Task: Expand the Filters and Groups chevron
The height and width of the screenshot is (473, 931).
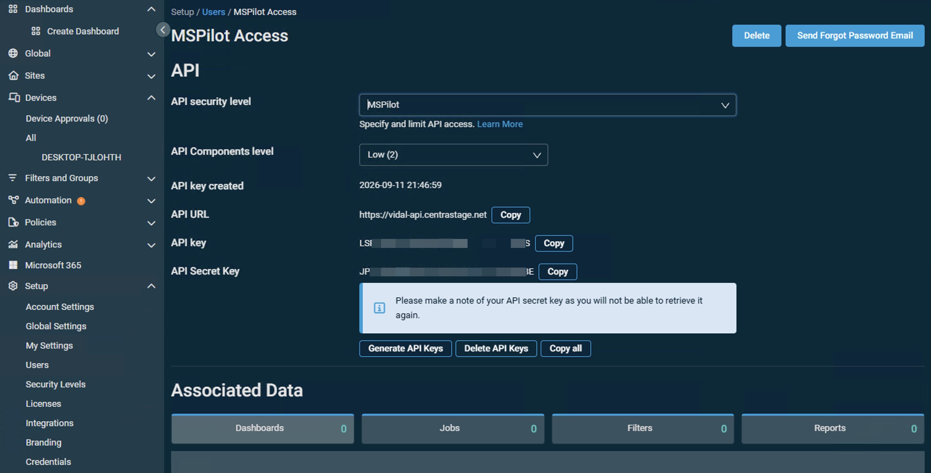Action: point(152,179)
